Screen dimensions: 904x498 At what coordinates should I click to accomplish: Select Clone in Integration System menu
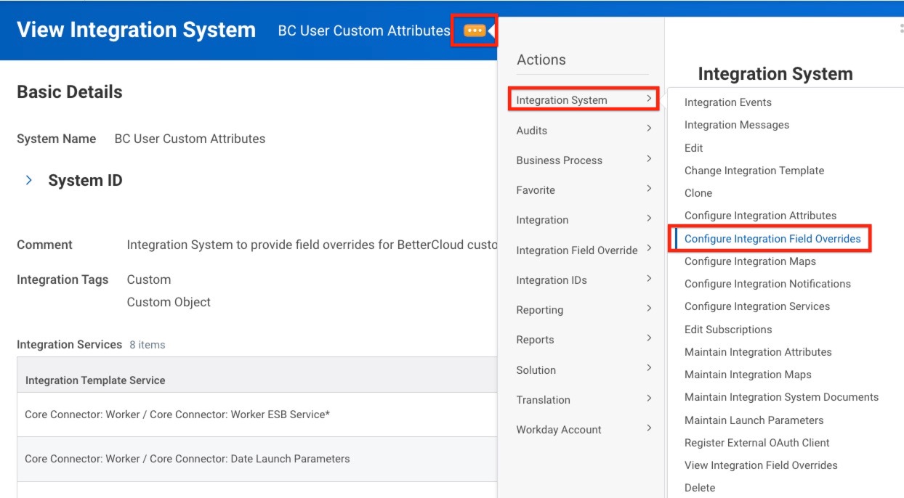[698, 193]
